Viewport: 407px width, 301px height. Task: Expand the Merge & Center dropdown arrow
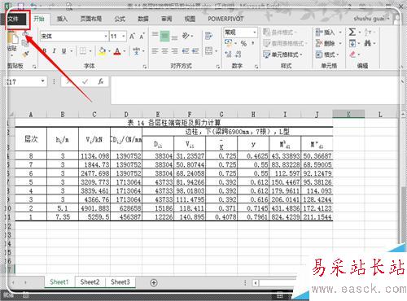pyautogui.click(x=217, y=51)
